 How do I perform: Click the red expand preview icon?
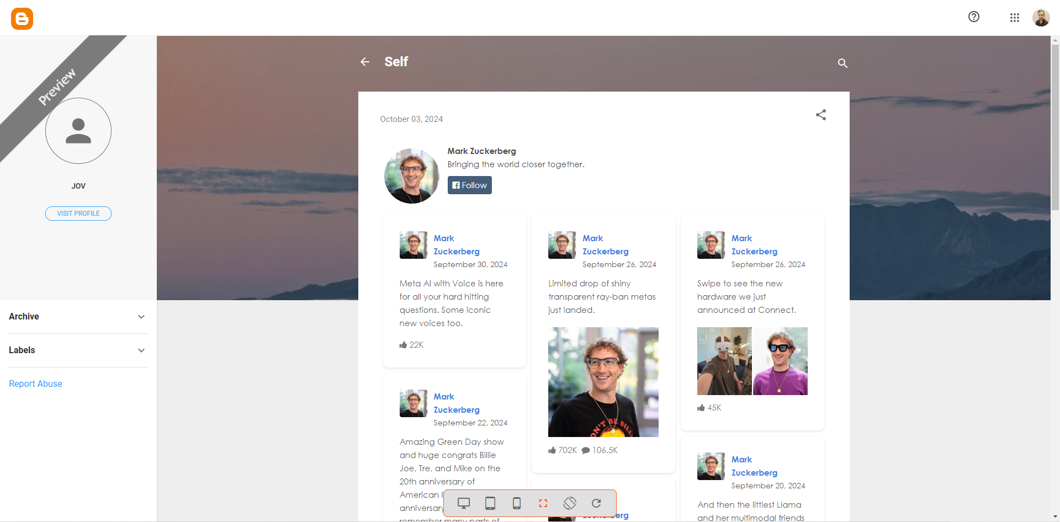pos(543,503)
